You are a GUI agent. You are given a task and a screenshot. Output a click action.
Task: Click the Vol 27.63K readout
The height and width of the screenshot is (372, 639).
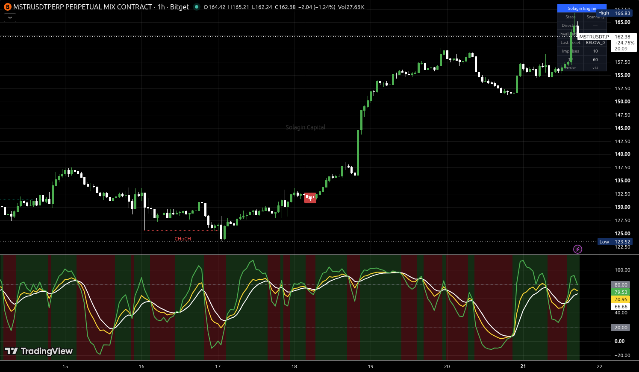pos(351,7)
